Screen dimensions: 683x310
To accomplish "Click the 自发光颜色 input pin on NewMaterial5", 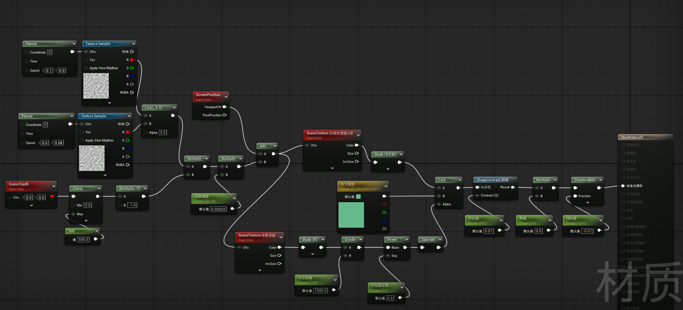I will coord(623,186).
